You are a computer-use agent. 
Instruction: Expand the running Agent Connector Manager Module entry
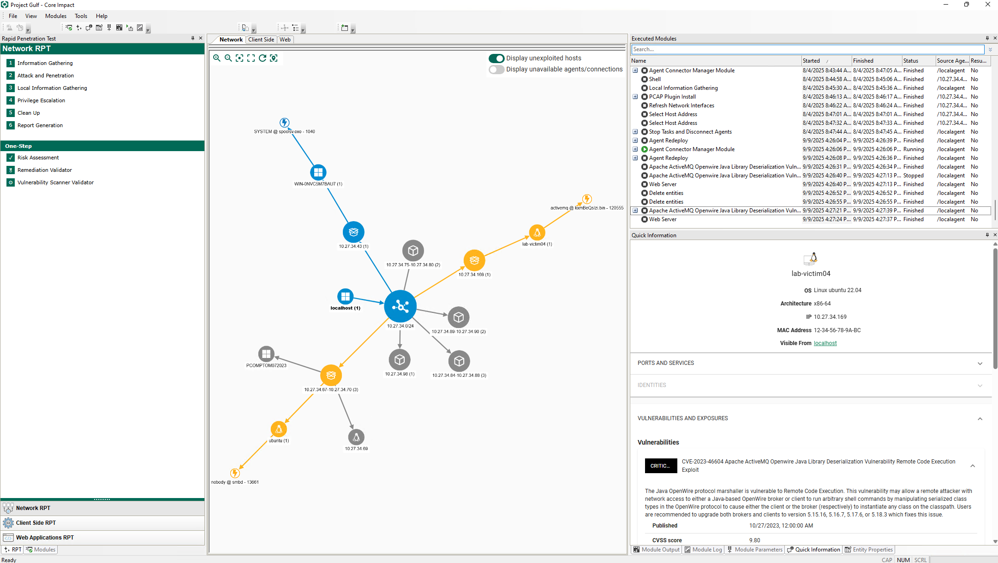(636, 149)
